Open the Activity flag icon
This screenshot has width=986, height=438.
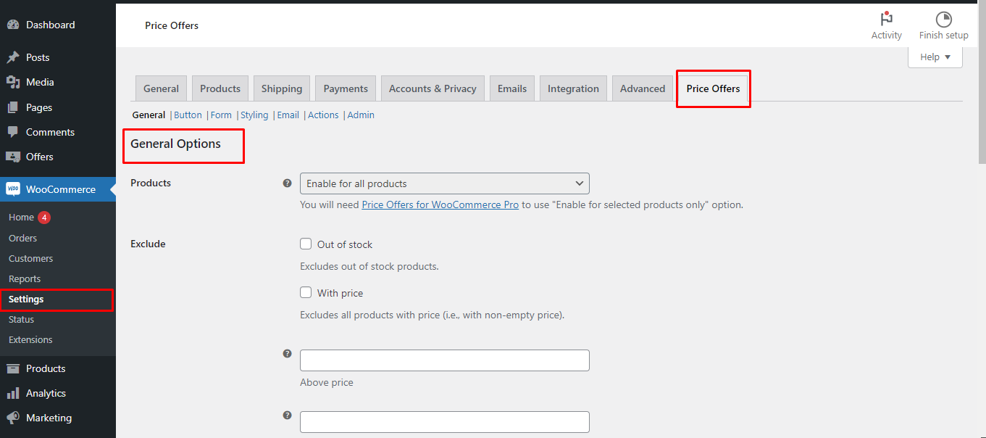(886, 20)
